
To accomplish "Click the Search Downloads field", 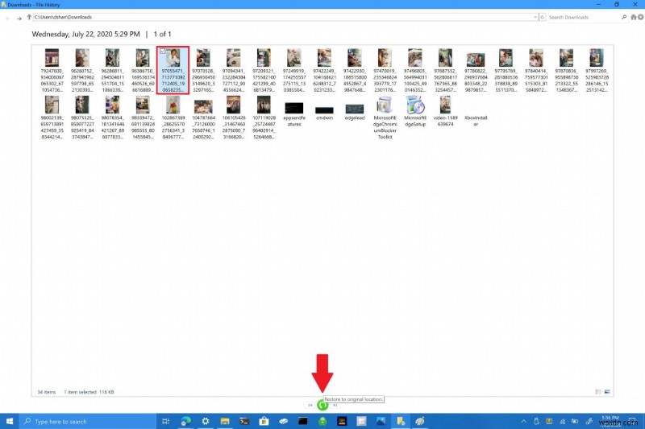I will click(x=584, y=17).
